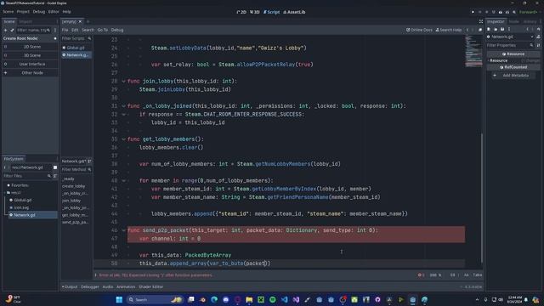The height and width of the screenshot is (306, 544).
Task: Select Global.gd in the script list
Action: pyautogui.click(x=76, y=48)
